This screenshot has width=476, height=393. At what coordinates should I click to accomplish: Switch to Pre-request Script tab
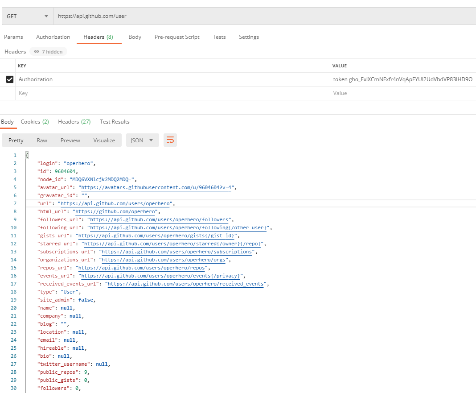pyautogui.click(x=177, y=37)
